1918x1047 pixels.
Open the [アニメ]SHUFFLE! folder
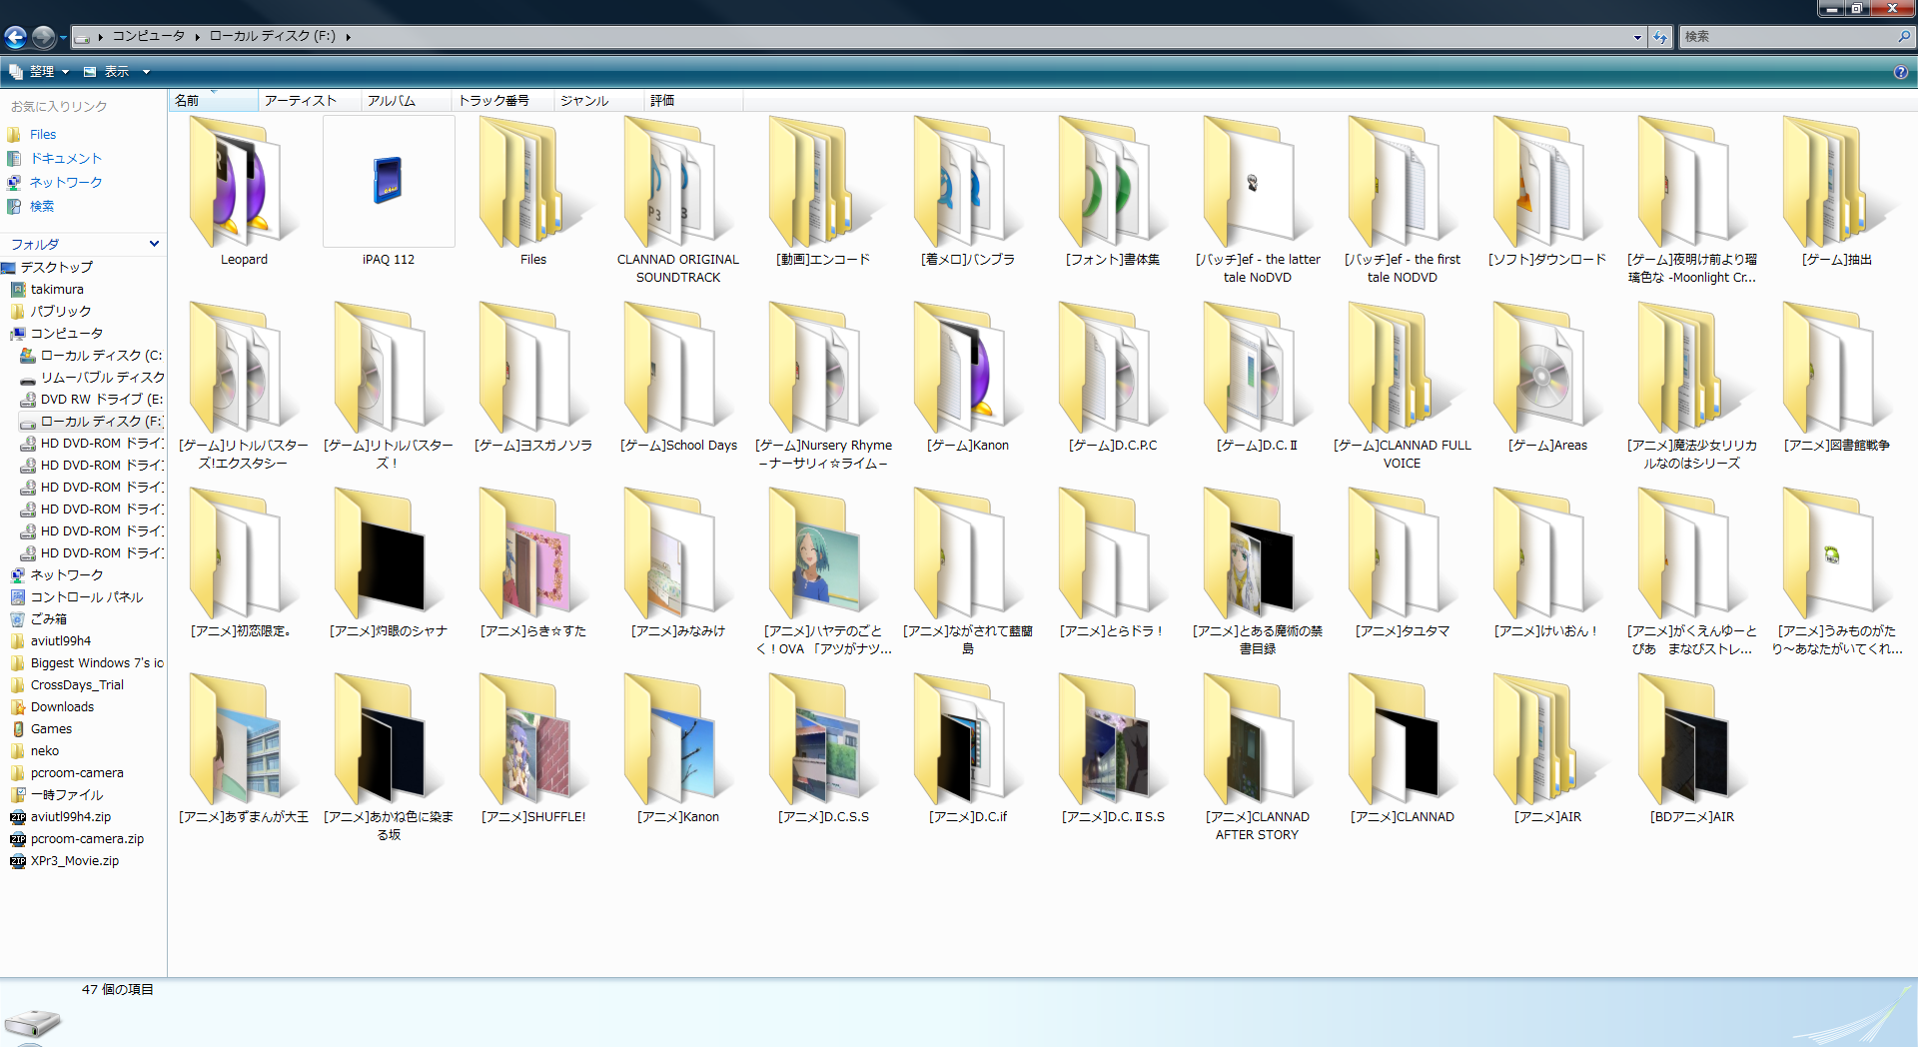coord(533,740)
